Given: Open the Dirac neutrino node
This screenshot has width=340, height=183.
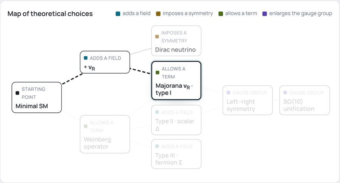Looking at the screenshot, I should (x=176, y=41).
